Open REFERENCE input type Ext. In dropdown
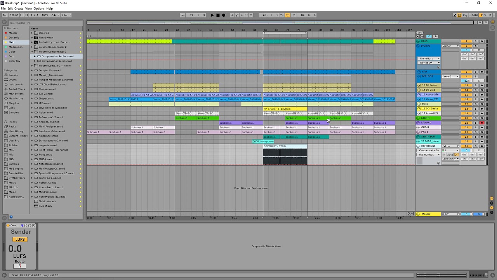The width and height of the screenshot is (497, 280). pos(450,146)
